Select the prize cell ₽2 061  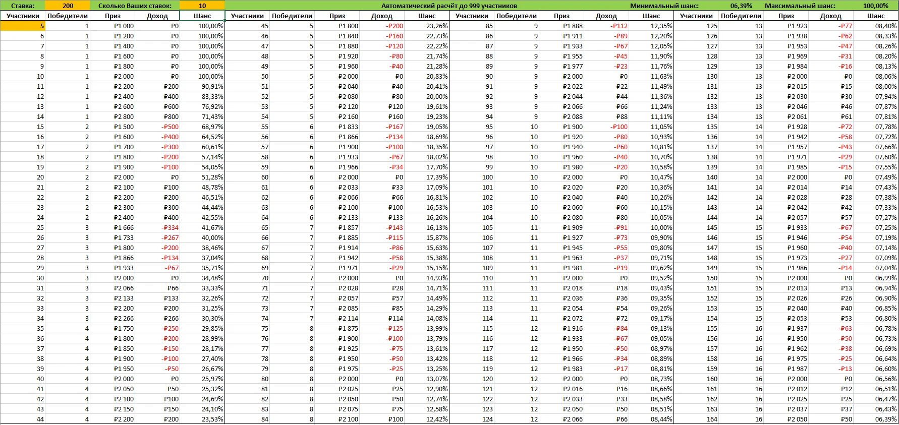pos(786,116)
